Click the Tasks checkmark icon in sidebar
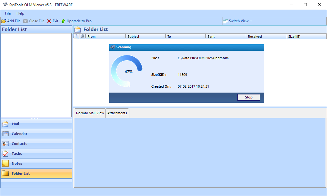 (x=5, y=154)
